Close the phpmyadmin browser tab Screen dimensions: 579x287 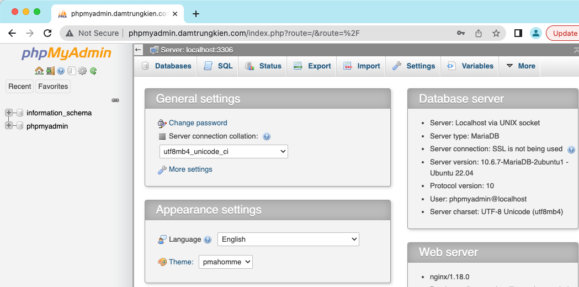click(x=174, y=14)
